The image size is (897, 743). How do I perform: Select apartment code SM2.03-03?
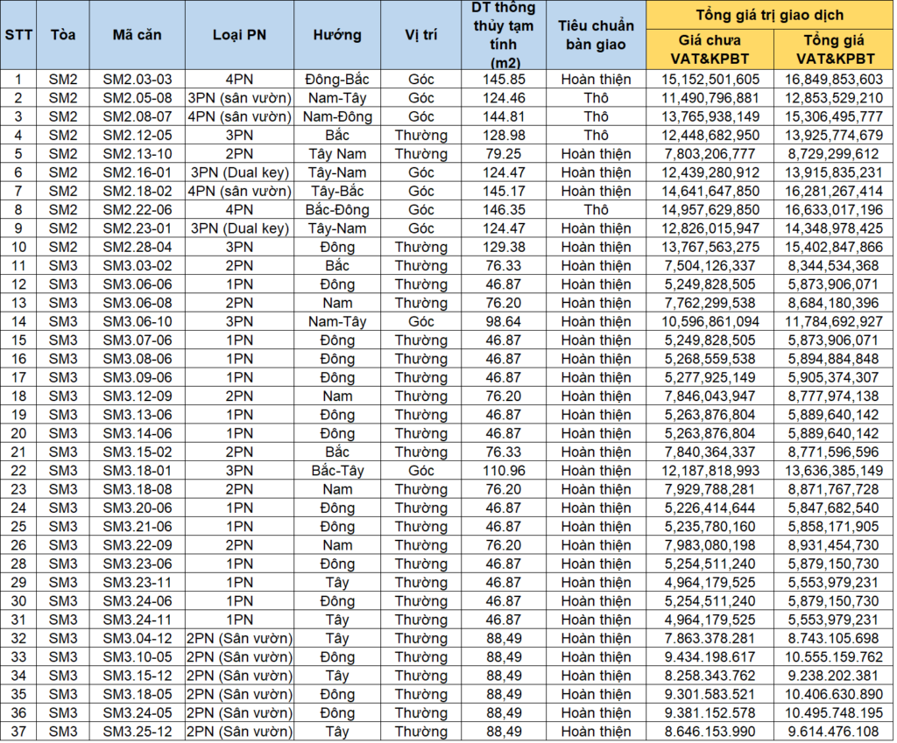137,80
